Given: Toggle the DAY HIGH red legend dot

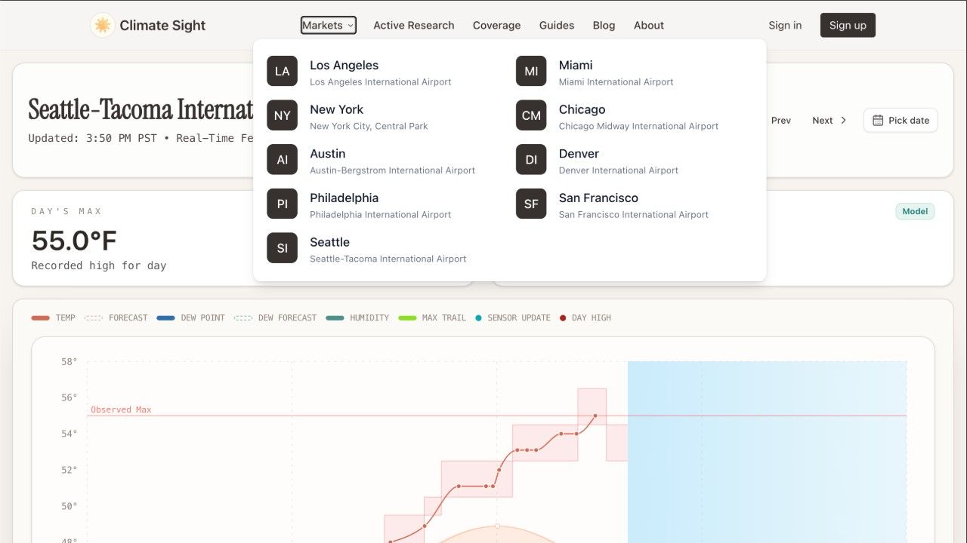Looking at the screenshot, I should click(563, 318).
